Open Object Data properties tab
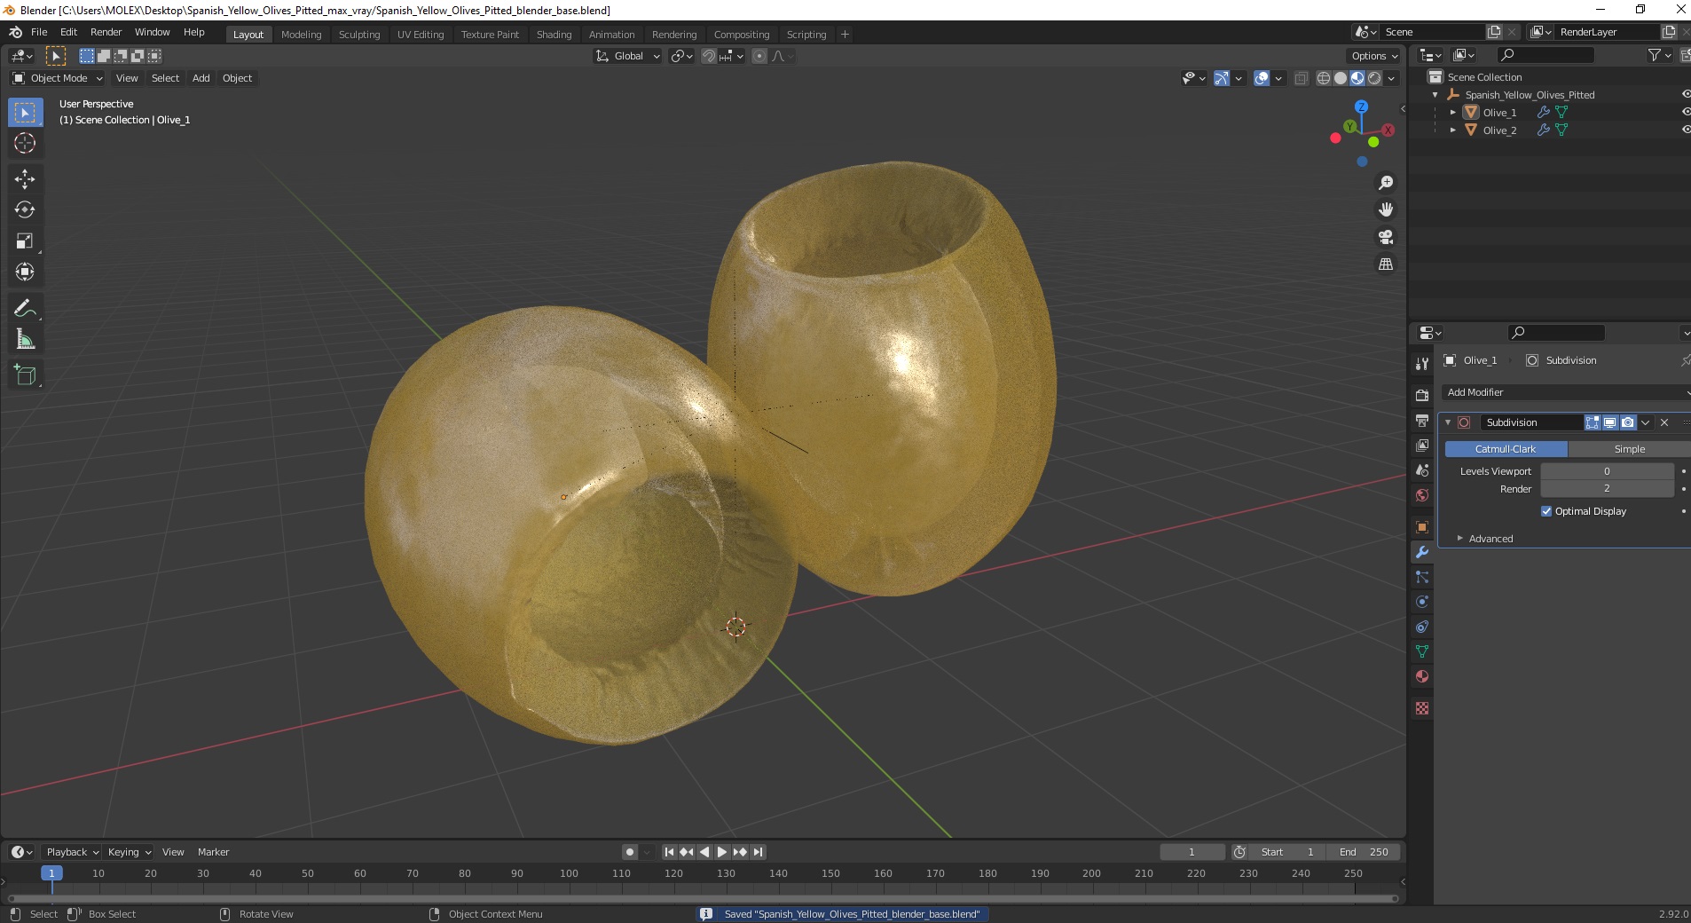Image resolution: width=1691 pixels, height=923 pixels. [1422, 651]
